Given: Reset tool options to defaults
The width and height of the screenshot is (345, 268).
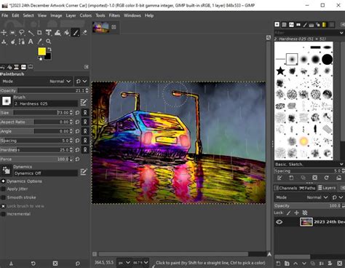Looking at the screenshot, I should (78, 264).
